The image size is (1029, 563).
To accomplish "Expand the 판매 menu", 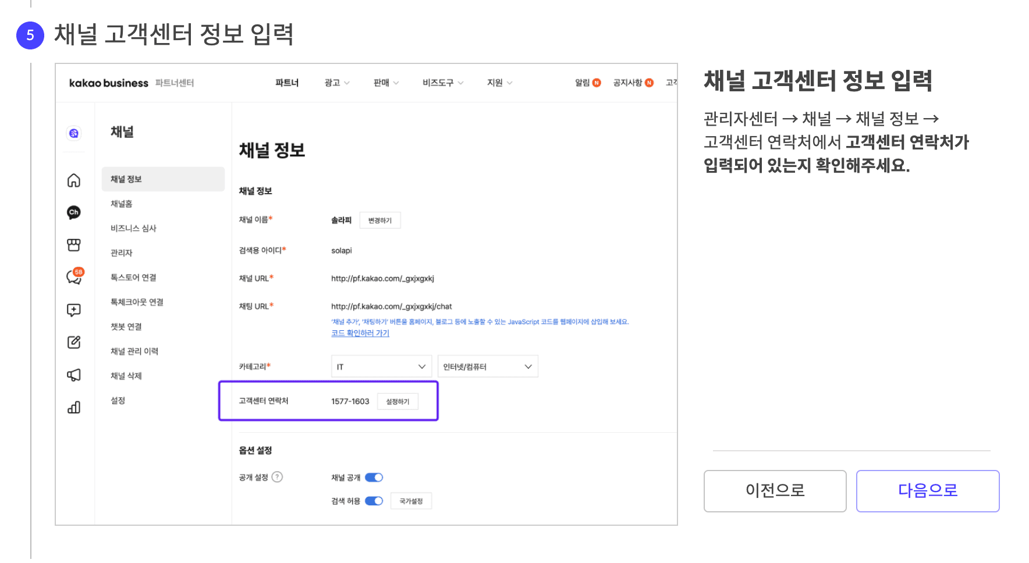I will pos(386,83).
